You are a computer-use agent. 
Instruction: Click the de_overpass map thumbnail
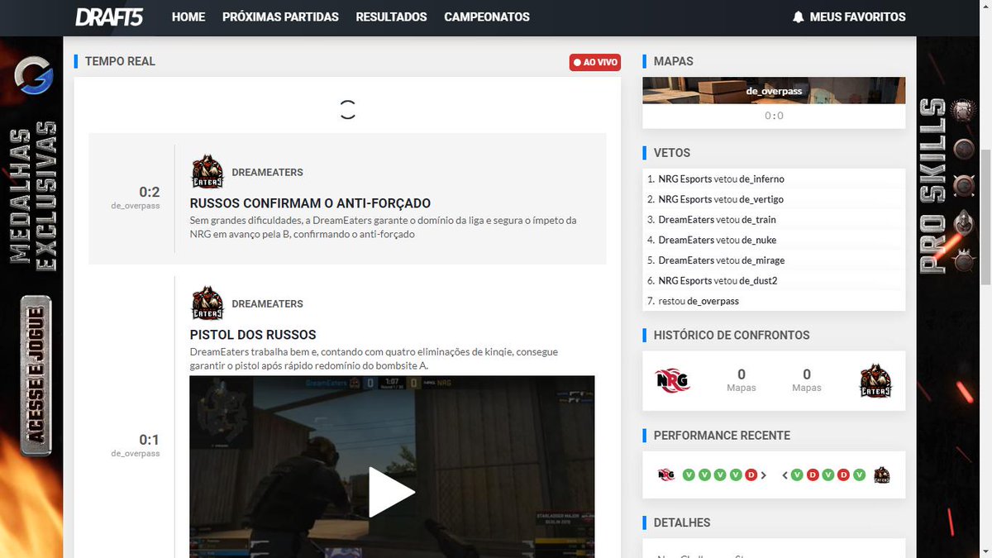[x=774, y=91]
